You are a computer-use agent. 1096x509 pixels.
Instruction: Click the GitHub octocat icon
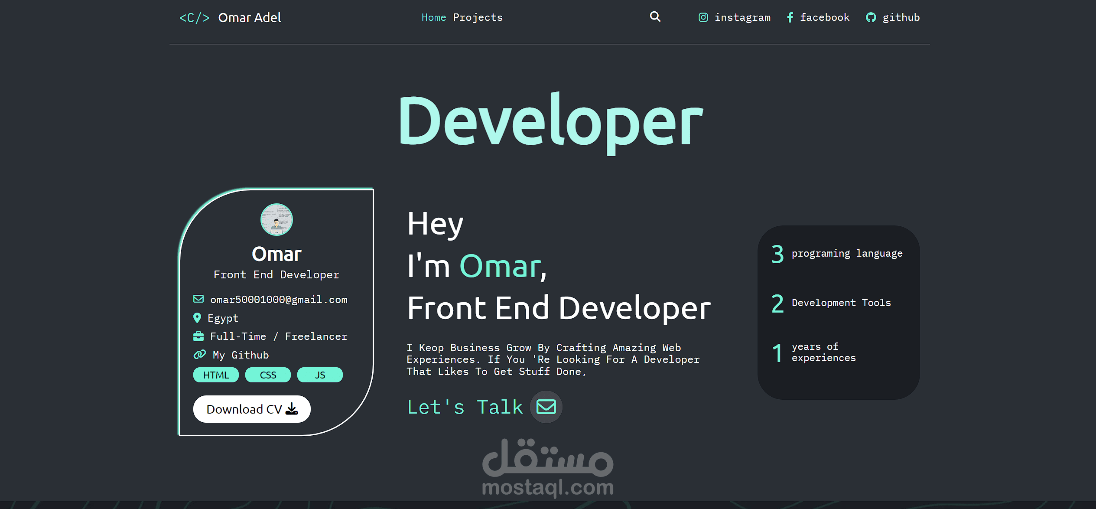point(871,17)
